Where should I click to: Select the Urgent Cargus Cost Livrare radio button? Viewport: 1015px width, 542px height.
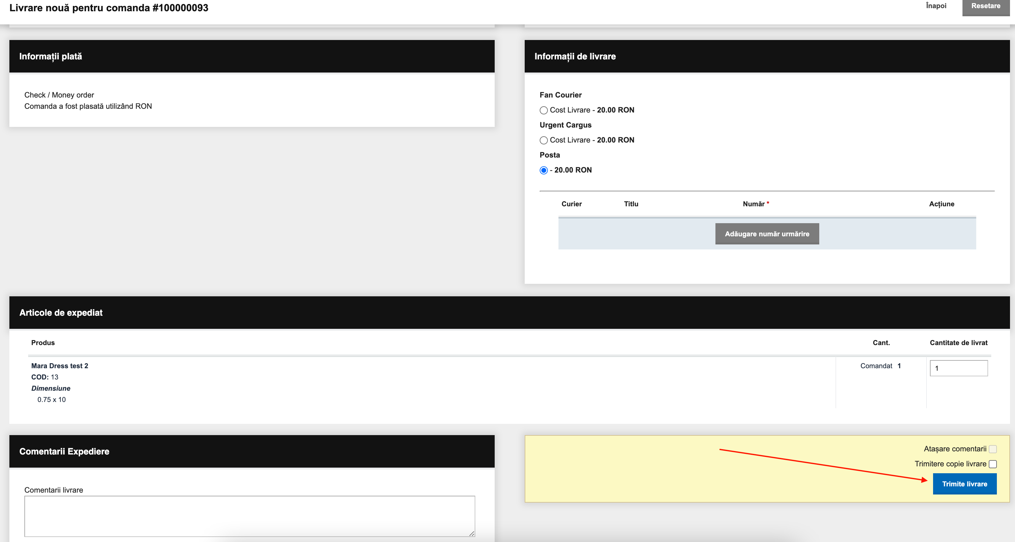click(543, 140)
